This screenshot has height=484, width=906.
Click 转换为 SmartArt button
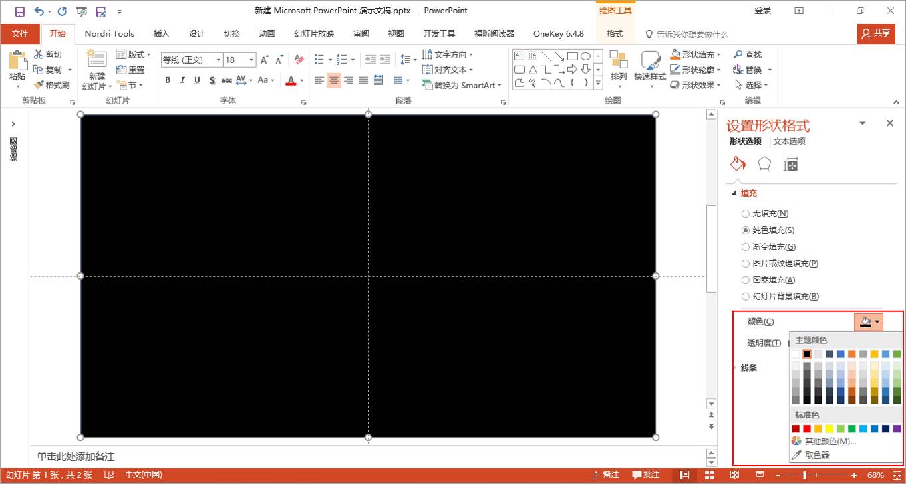coord(460,85)
